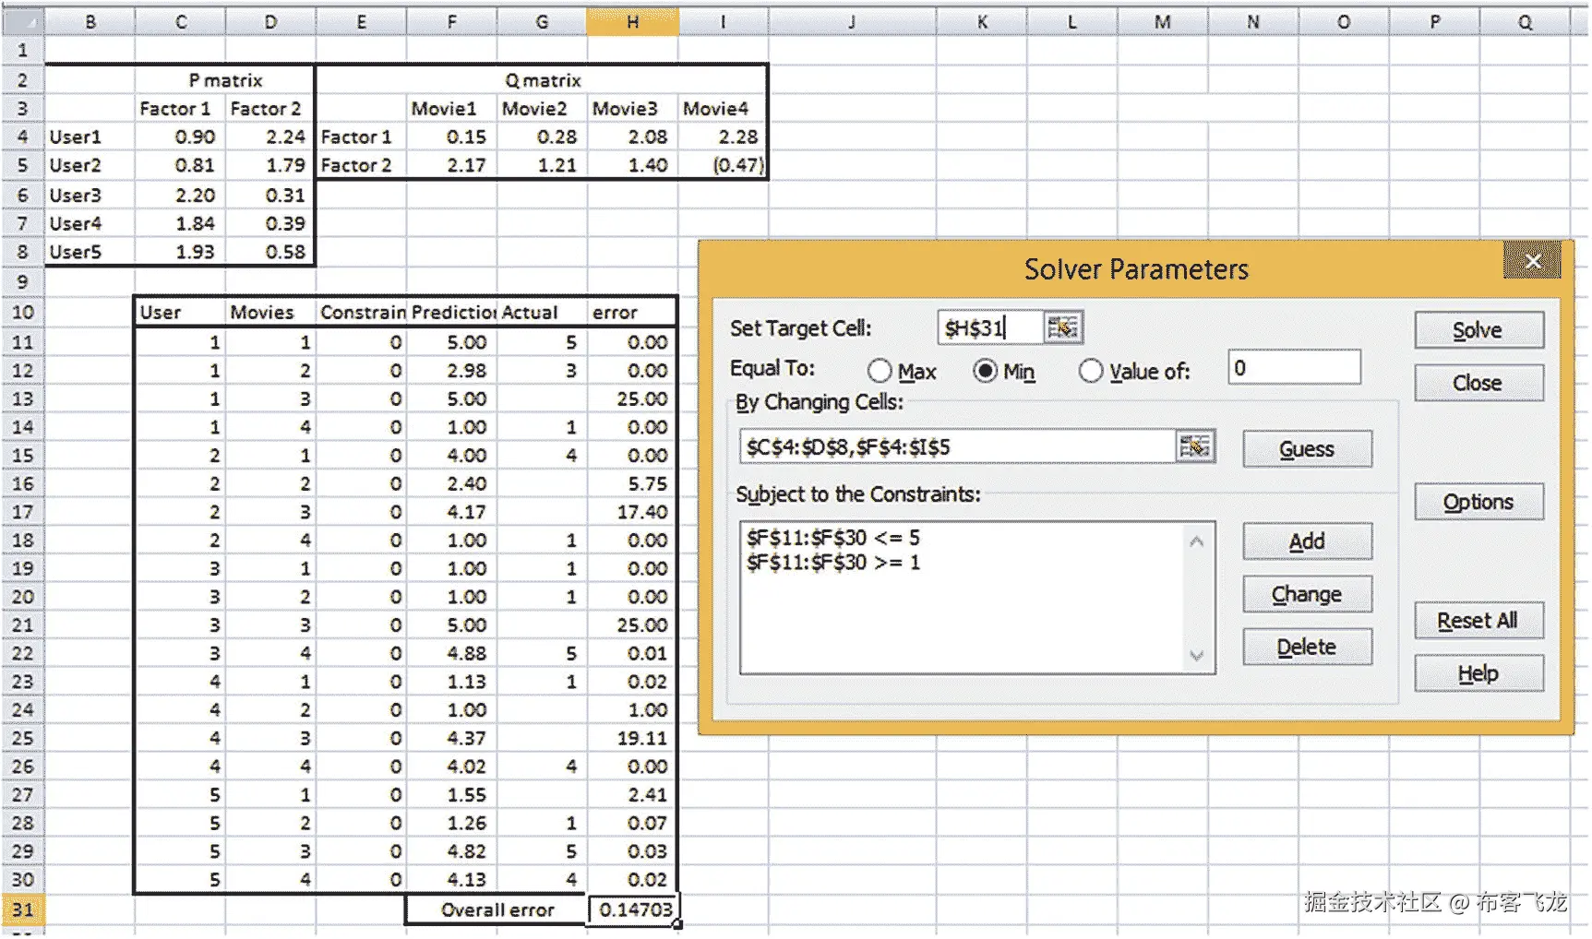
Task: Click the User3 label cell
Action: click(x=90, y=196)
